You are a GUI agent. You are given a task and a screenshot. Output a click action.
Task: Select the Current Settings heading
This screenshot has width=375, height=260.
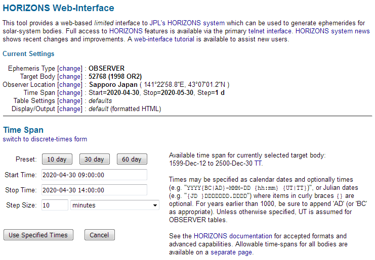(x=28, y=54)
